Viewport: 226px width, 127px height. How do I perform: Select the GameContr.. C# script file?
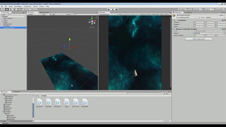(x=58, y=103)
